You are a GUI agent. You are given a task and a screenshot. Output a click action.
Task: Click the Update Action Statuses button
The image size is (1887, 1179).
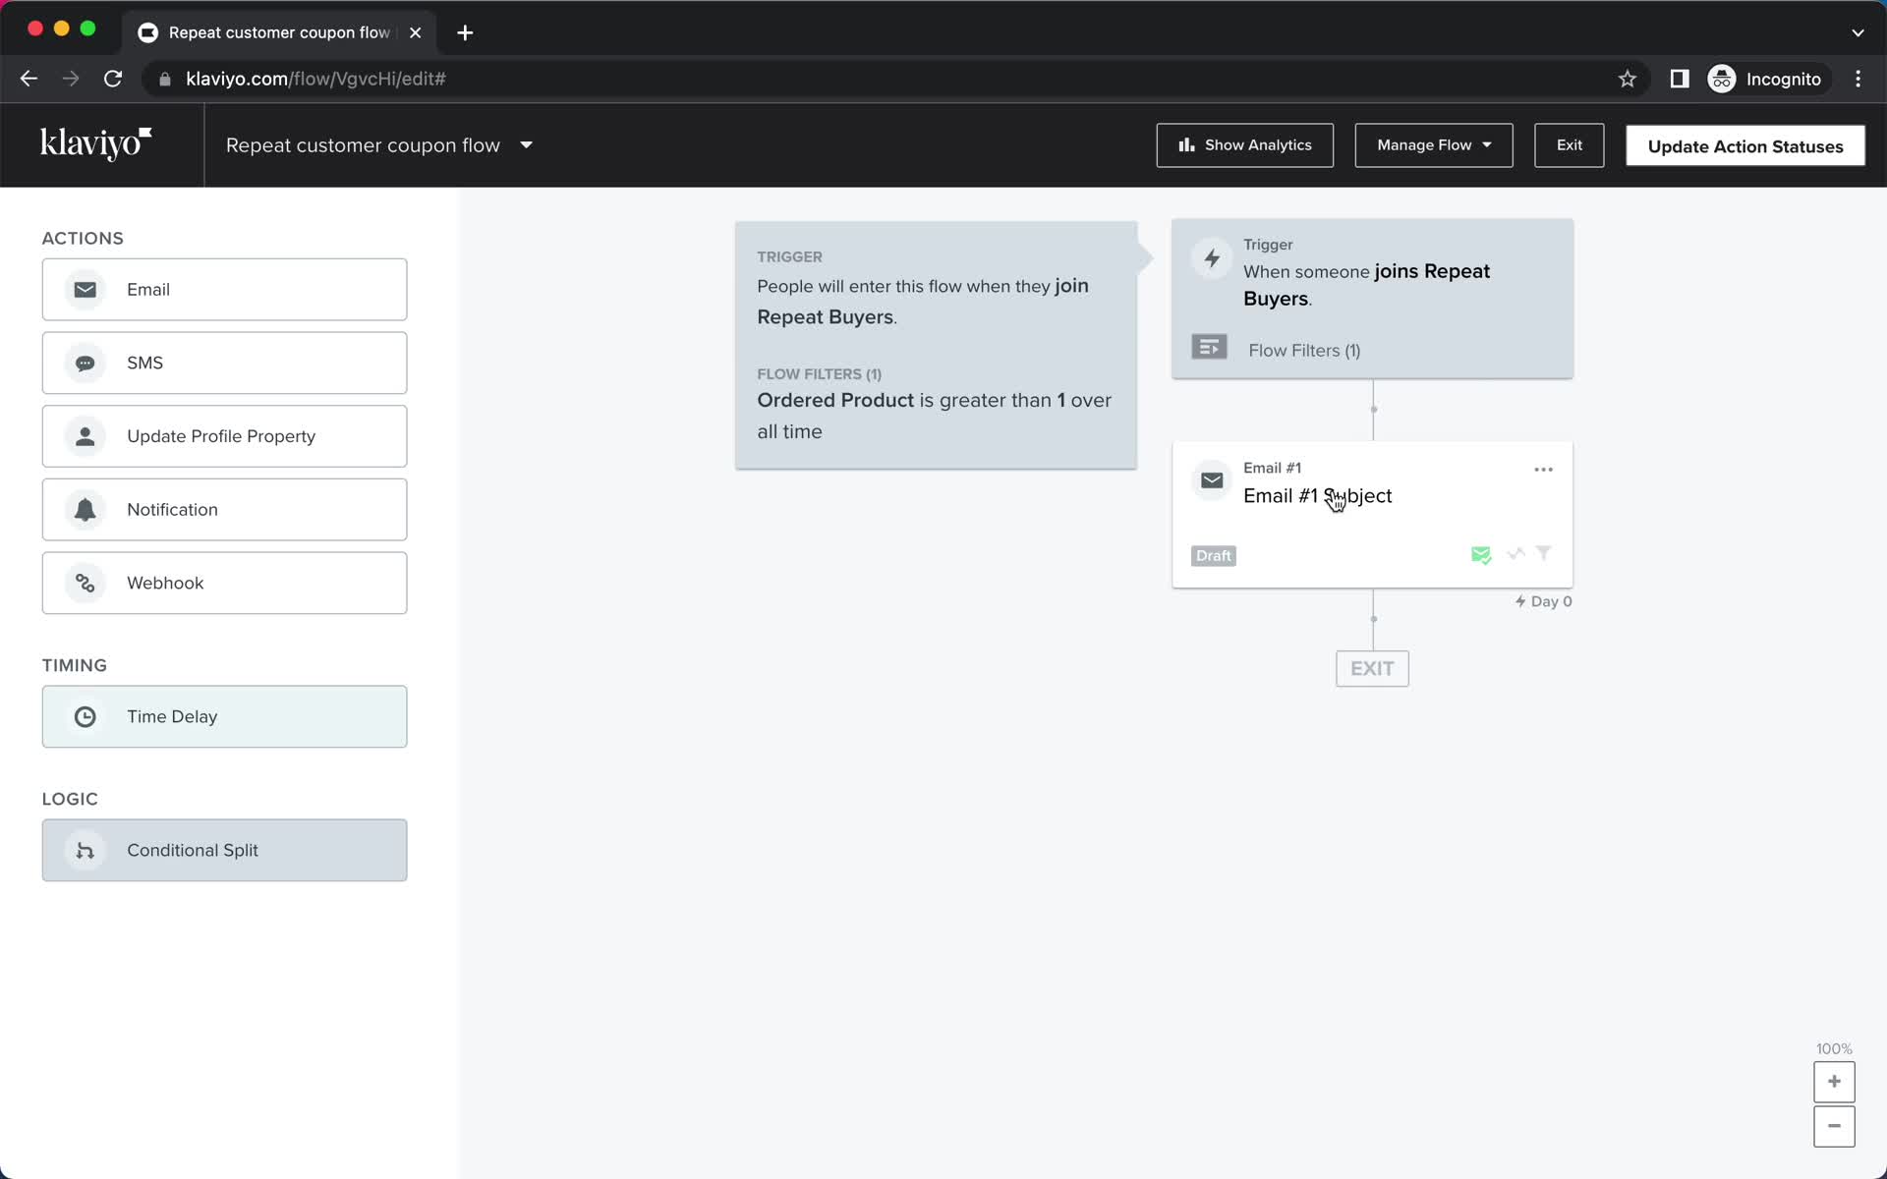1744,145
